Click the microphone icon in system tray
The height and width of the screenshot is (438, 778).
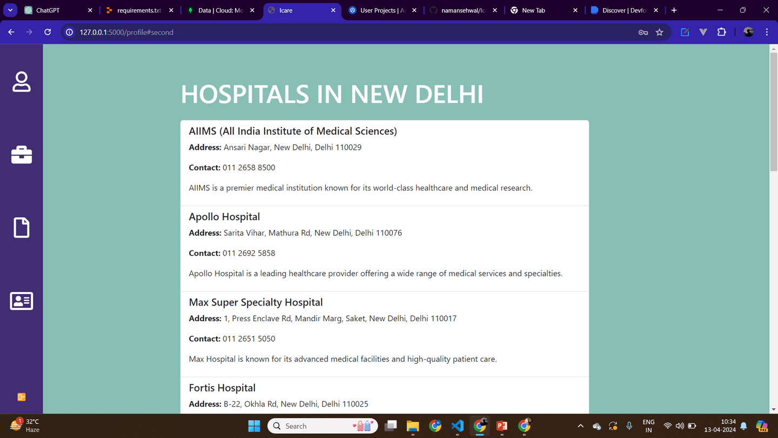coord(629,426)
